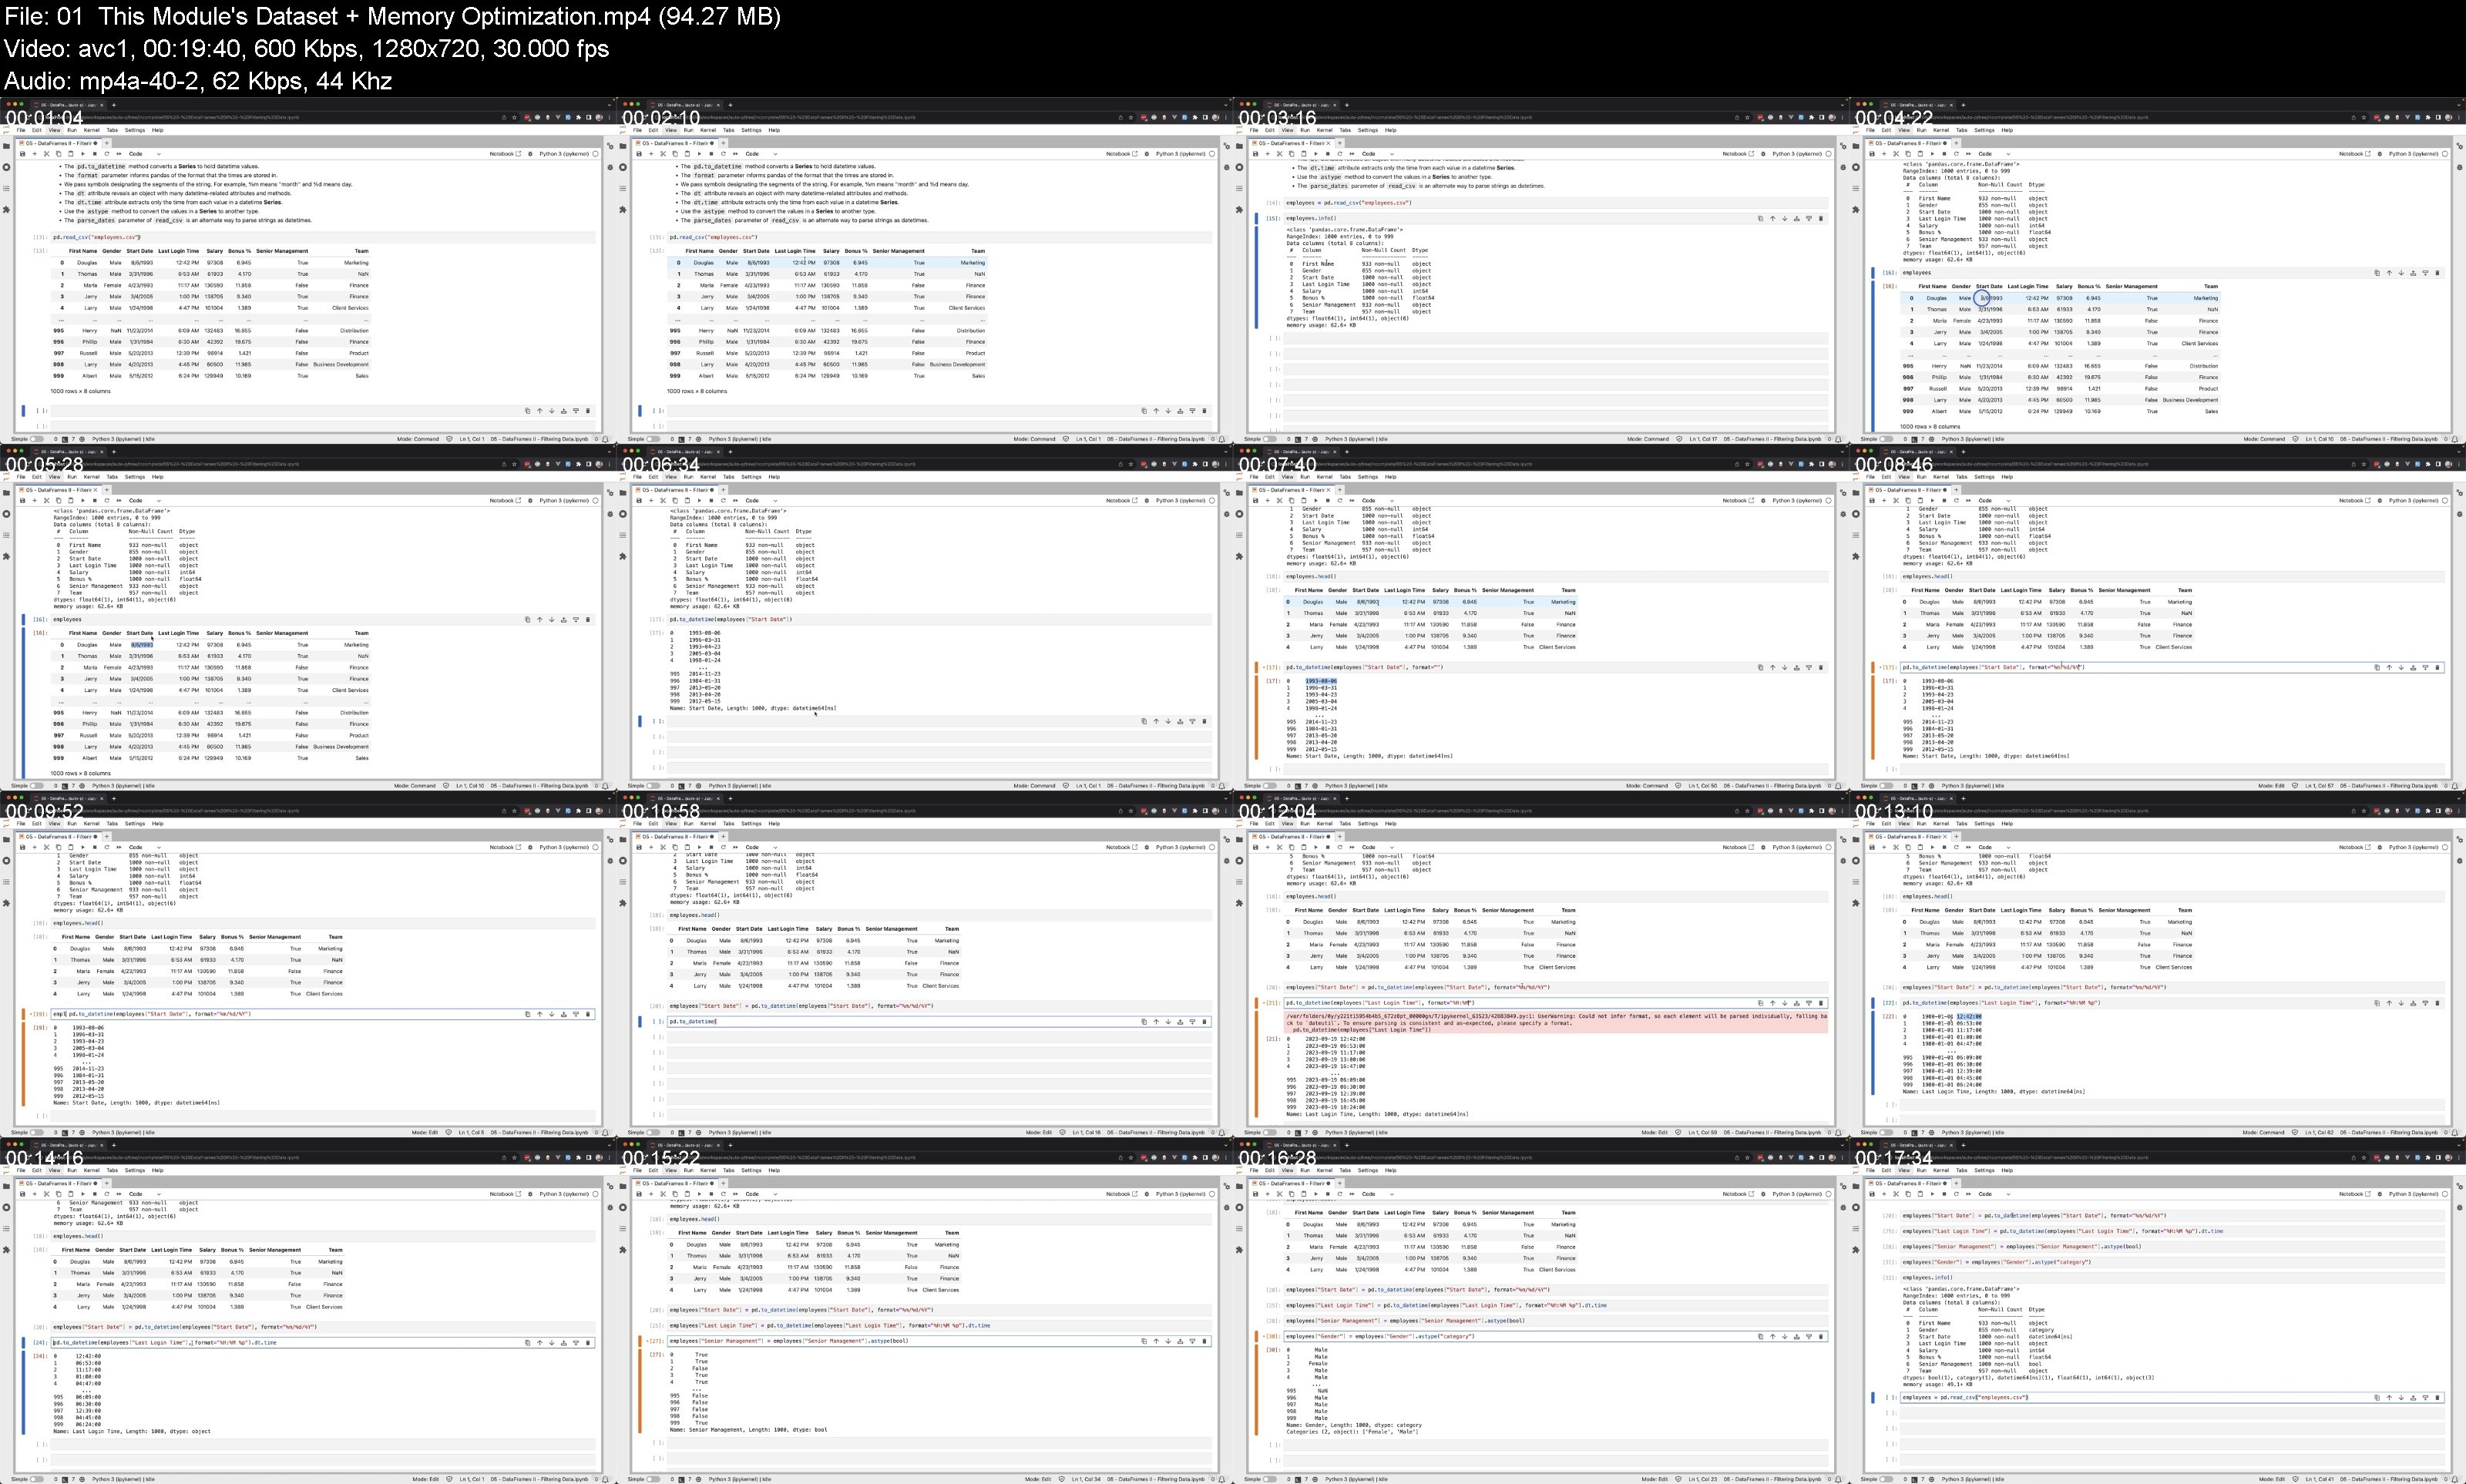Click copy cells icon in 00:04:22 frame
The image size is (2466, 1484).
1908,154
